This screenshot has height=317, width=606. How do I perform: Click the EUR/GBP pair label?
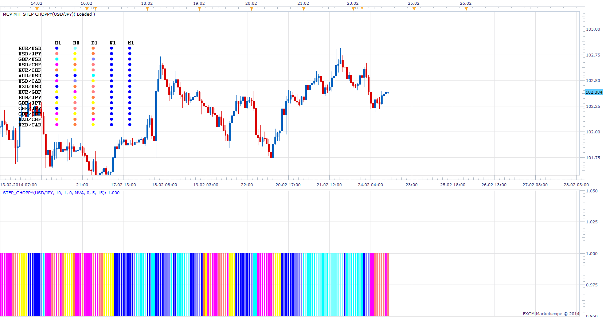pos(30,92)
